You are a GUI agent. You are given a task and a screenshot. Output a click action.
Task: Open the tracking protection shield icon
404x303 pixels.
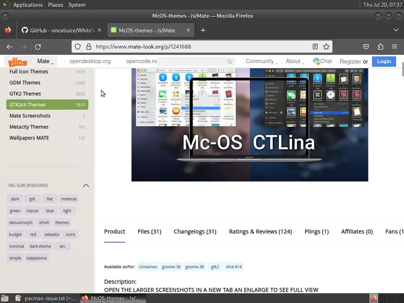(x=78, y=47)
